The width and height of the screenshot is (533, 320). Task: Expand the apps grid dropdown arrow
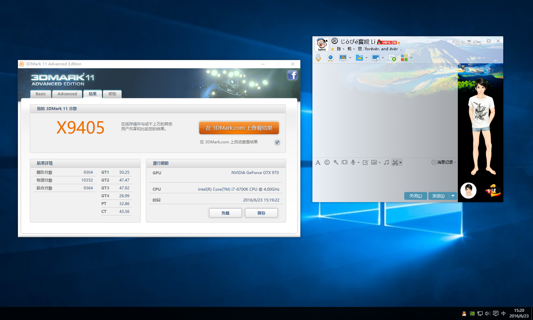pos(411,58)
